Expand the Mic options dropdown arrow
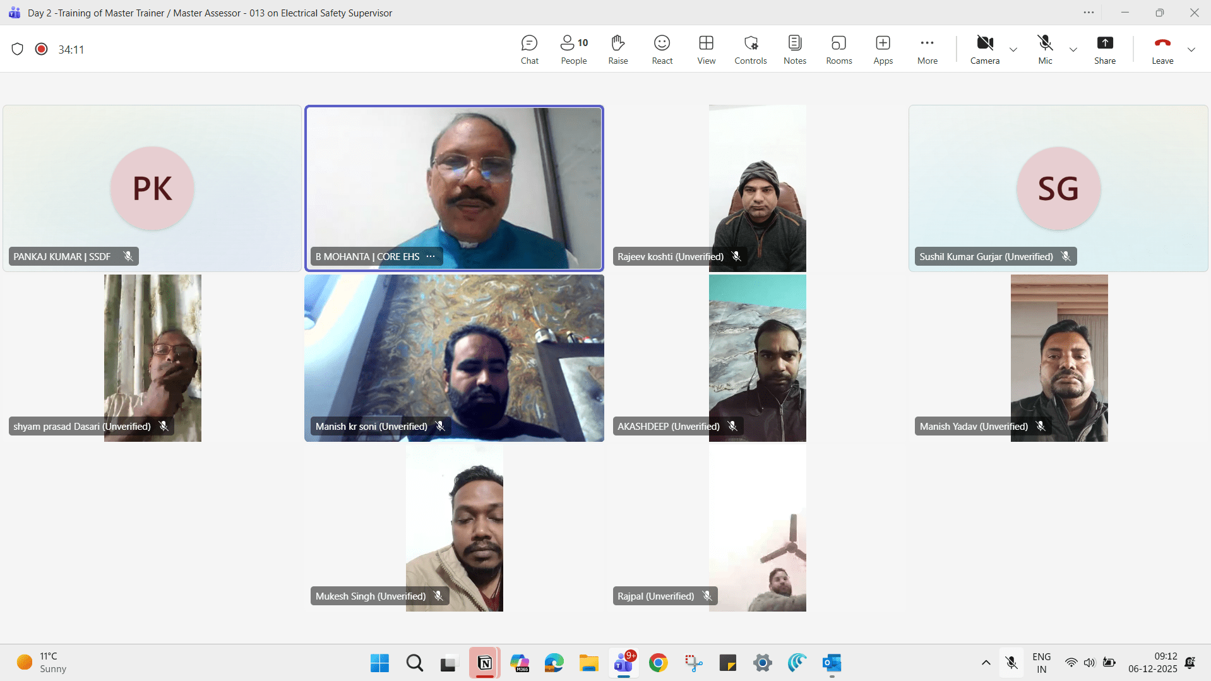 coord(1073,49)
